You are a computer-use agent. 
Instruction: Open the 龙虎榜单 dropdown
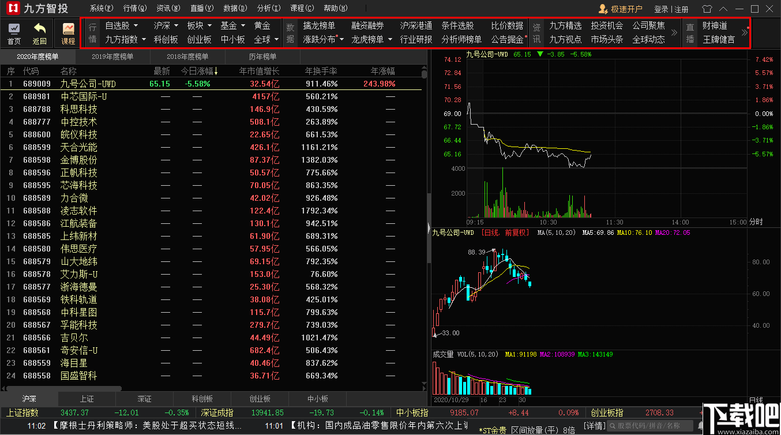pos(372,40)
